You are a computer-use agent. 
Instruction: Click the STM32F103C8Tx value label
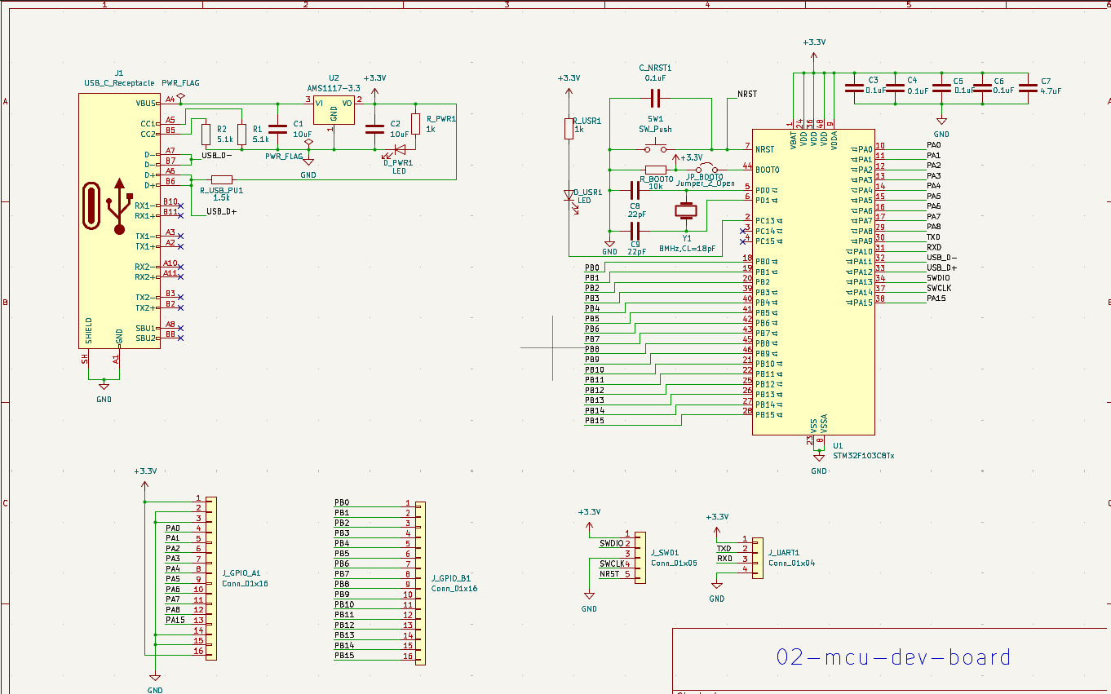point(864,456)
